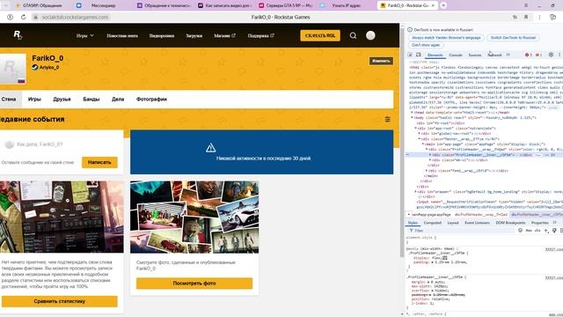Screen dimensions: 563x317
Task: Open the feed filter settings icon
Action: 387,120
